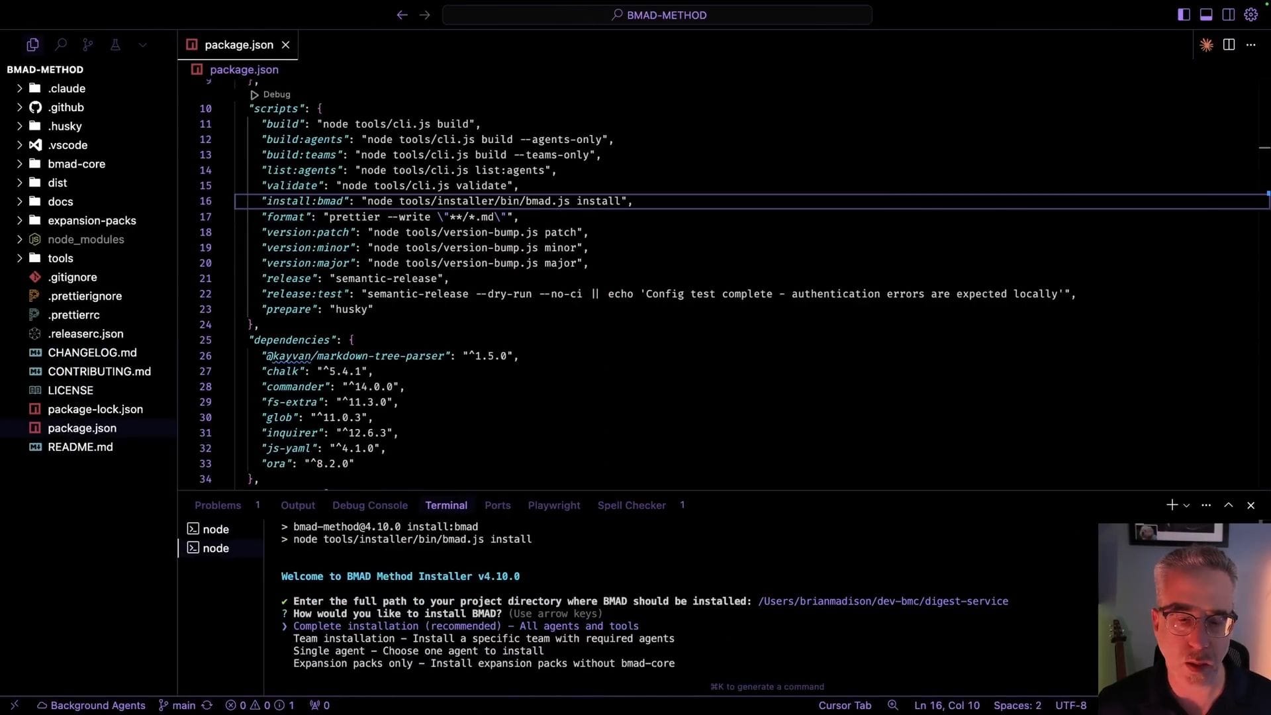Expand the expansion-packs folder

(91, 220)
